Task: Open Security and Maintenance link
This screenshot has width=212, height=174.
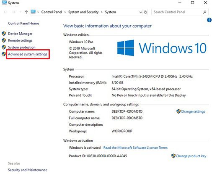Action: click(x=28, y=170)
